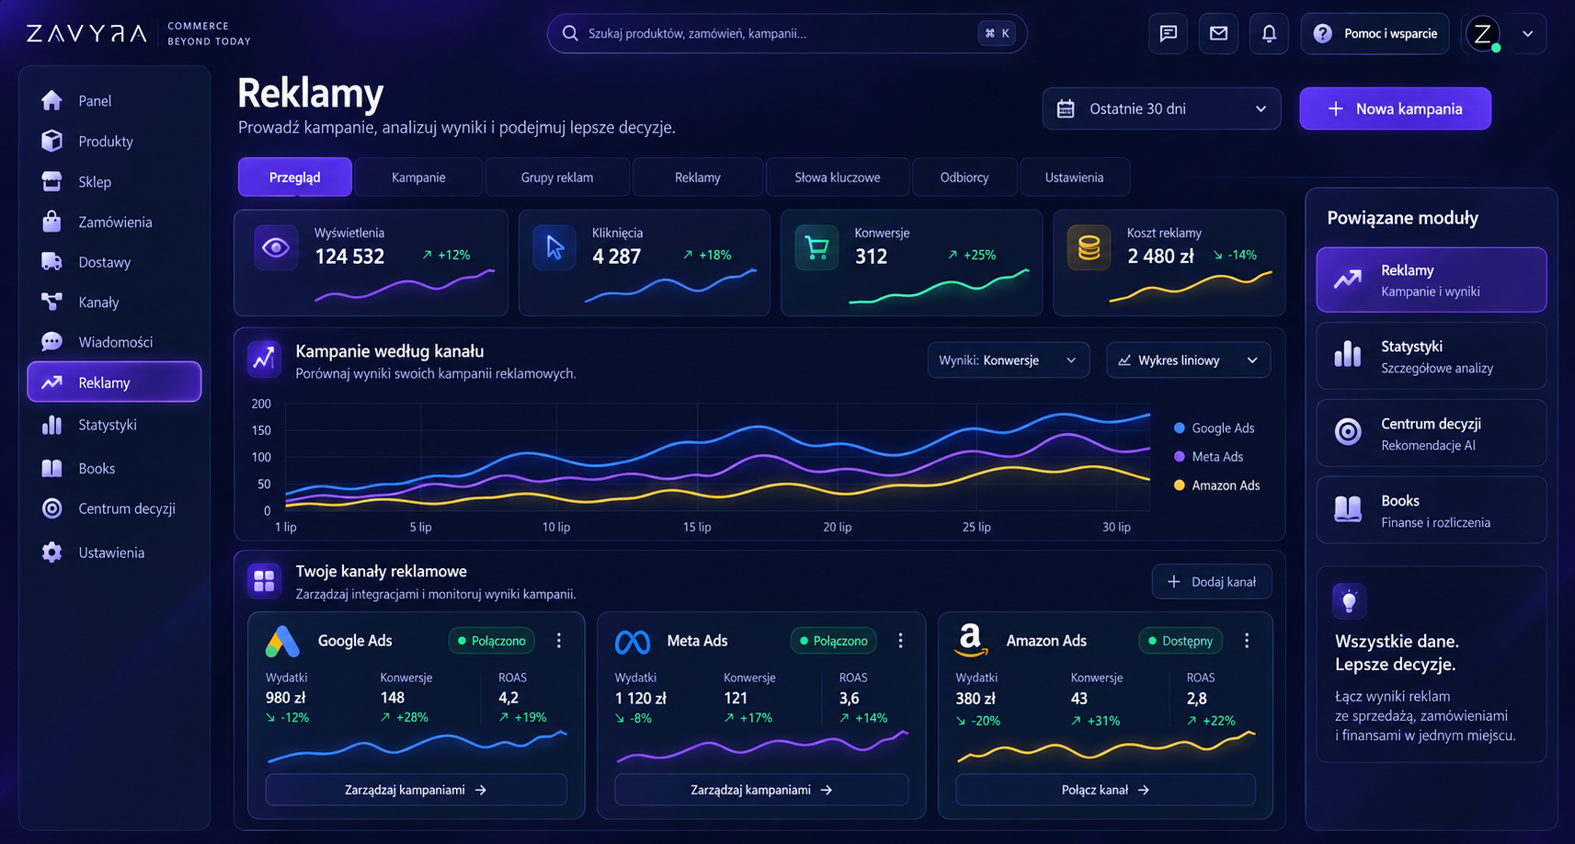The width and height of the screenshot is (1575, 844).
Task: Click the Kampanie według kanału chart icon
Action: tap(264, 359)
